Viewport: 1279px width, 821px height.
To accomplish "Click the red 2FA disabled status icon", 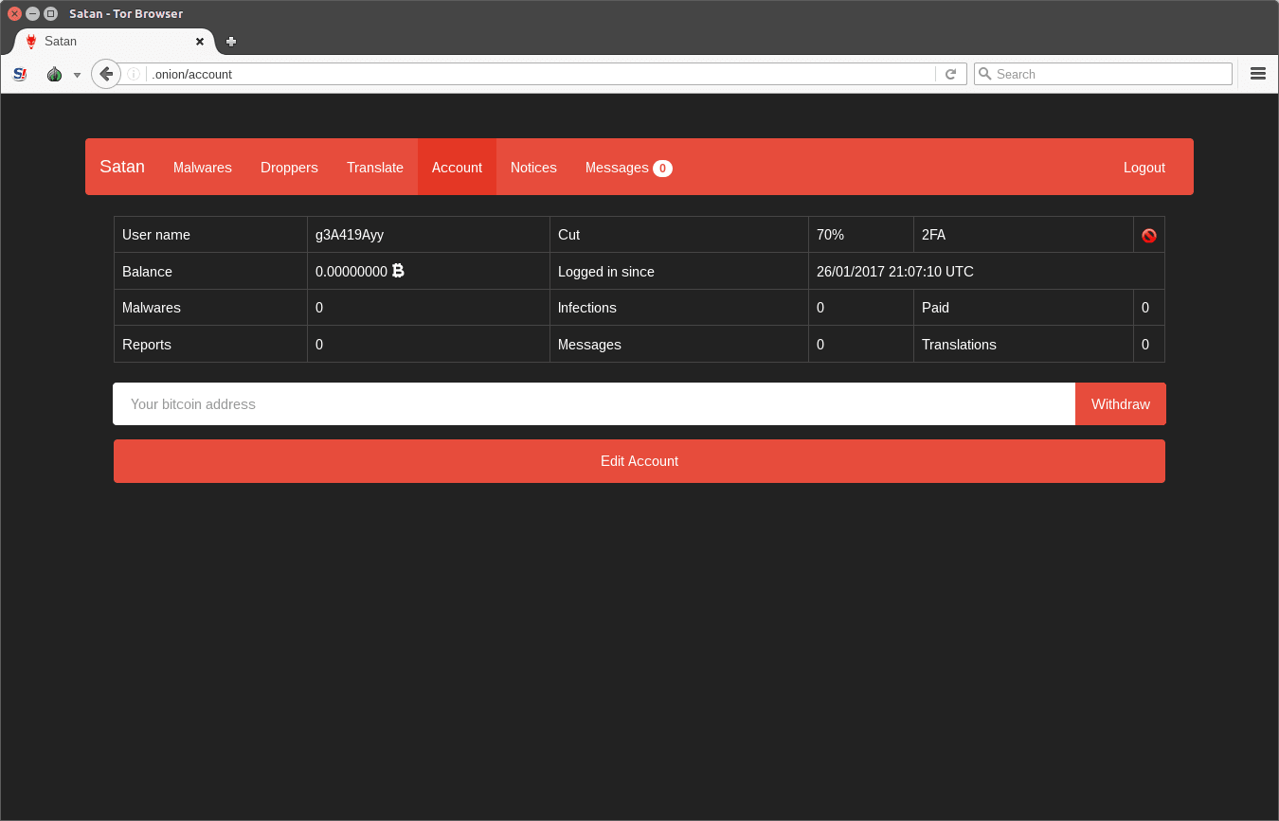I will 1149,235.
